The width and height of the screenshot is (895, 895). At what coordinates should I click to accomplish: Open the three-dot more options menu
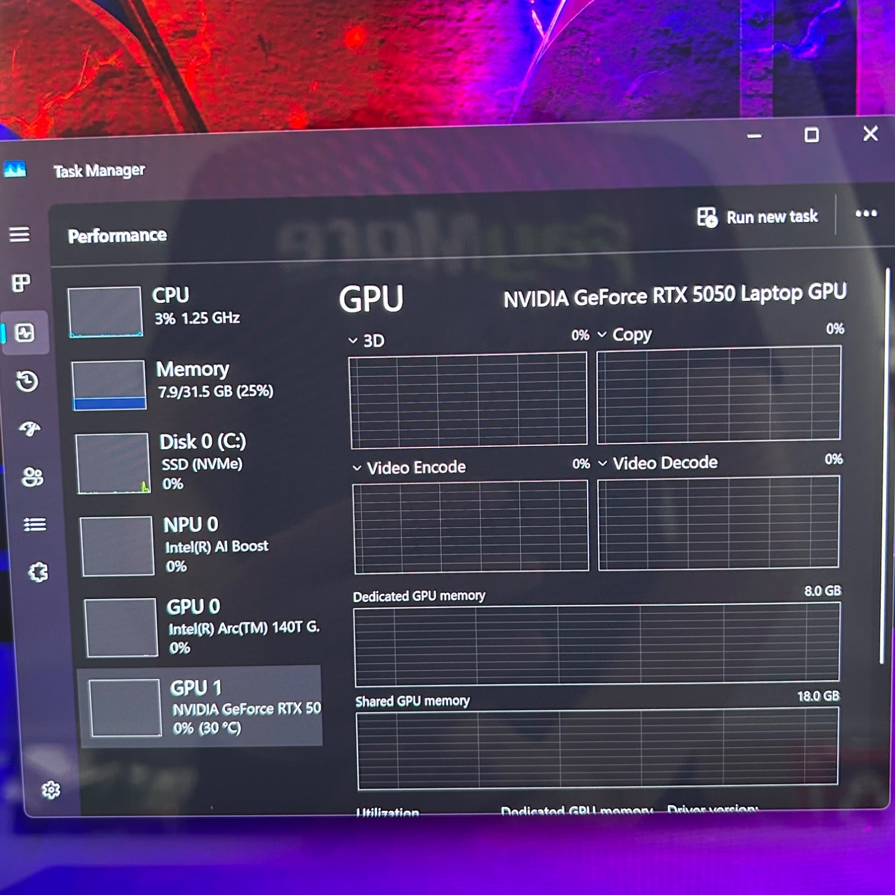coord(866,213)
